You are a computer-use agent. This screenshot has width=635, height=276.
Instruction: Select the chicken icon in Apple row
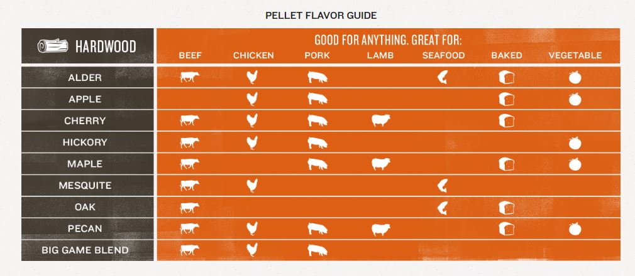click(253, 99)
